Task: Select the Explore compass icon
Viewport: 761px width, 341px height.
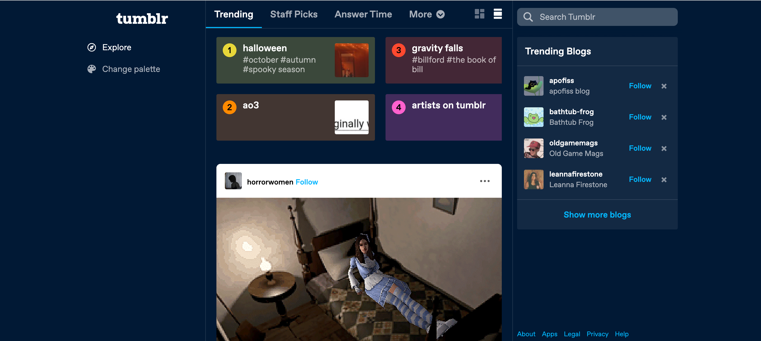Action: tap(92, 47)
